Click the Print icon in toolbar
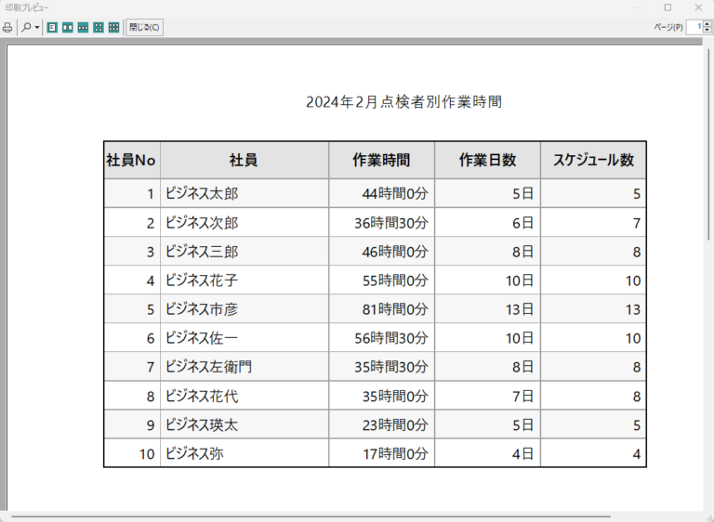This screenshot has width=714, height=522. pyautogui.click(x=7, y=28)
